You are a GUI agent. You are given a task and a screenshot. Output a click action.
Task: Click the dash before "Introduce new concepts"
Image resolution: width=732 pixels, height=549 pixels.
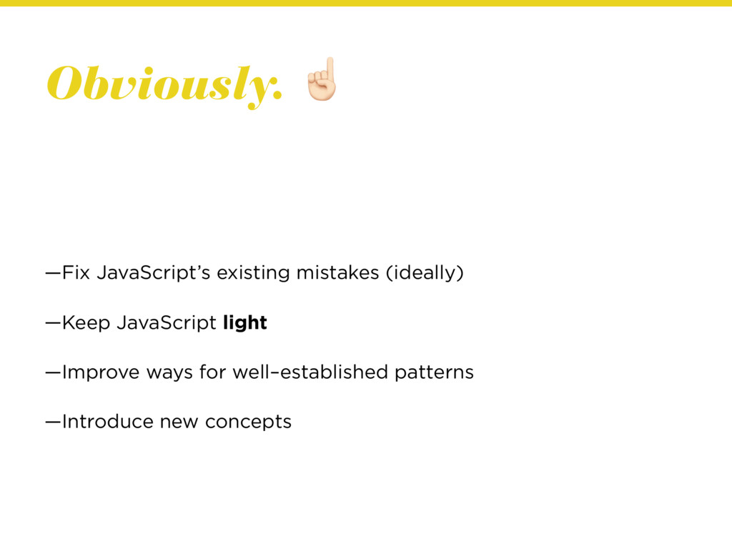53,422
